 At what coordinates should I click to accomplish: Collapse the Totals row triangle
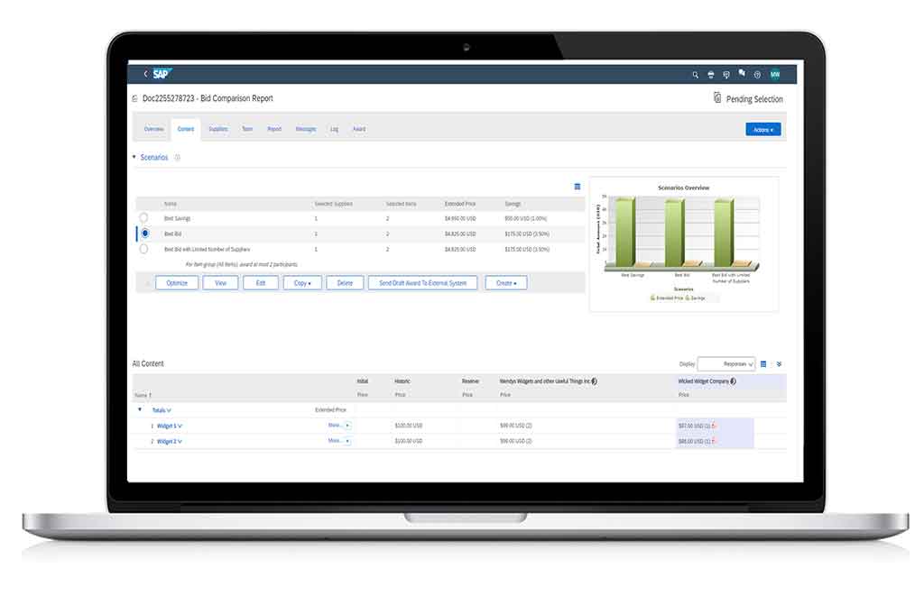click(x=140, y=409)
